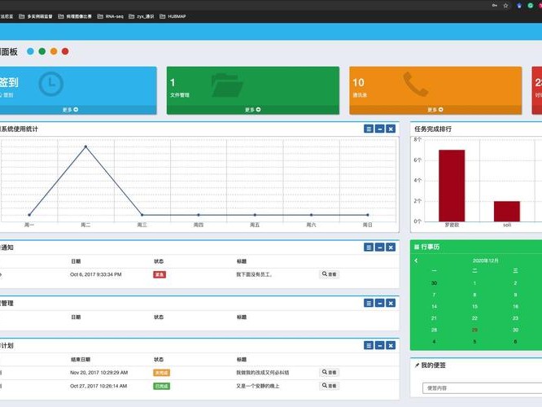Remove the 系统使用统计 panel with X icon

pos(391,129)
